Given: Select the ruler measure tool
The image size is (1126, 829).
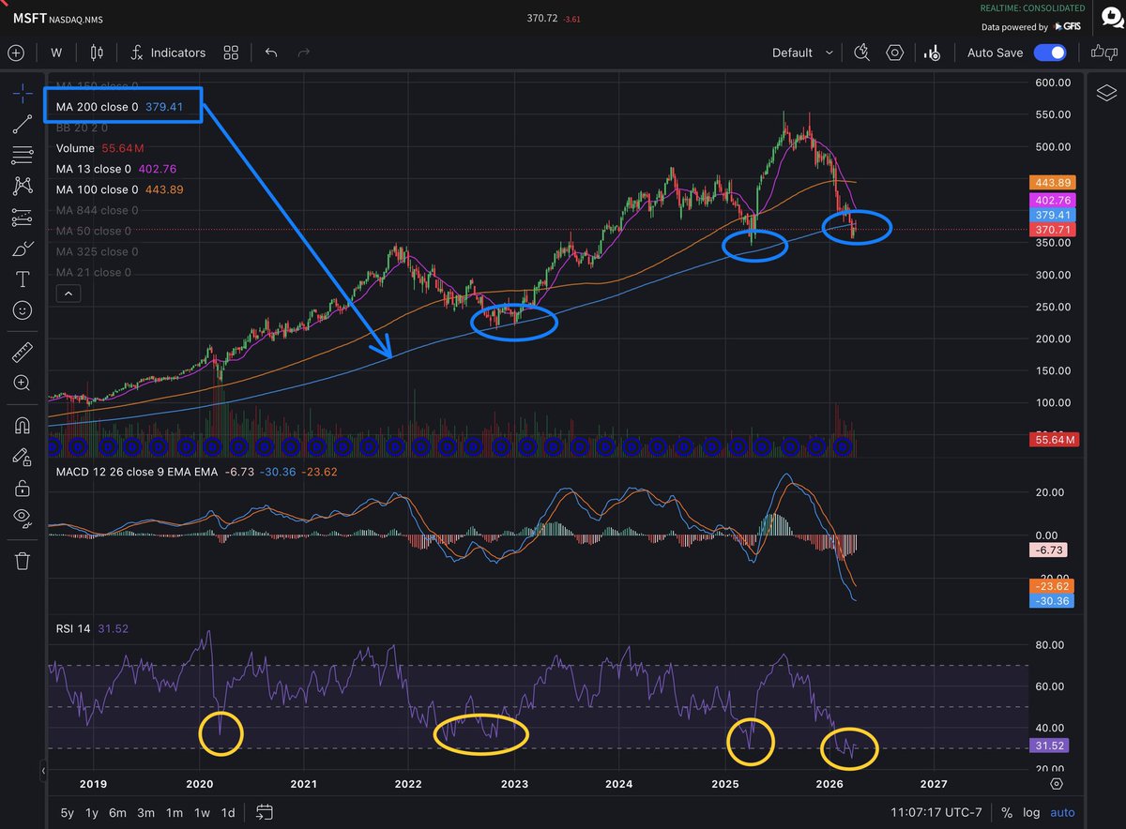Looking at the screenshot, I should pyautogui.click(x=23, y=353).
